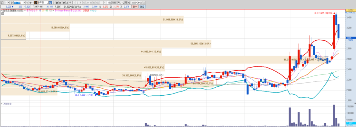This screenshot has width=356, height=127.
Task: Click the add line indicator icon
Action: tap(123, 2)
